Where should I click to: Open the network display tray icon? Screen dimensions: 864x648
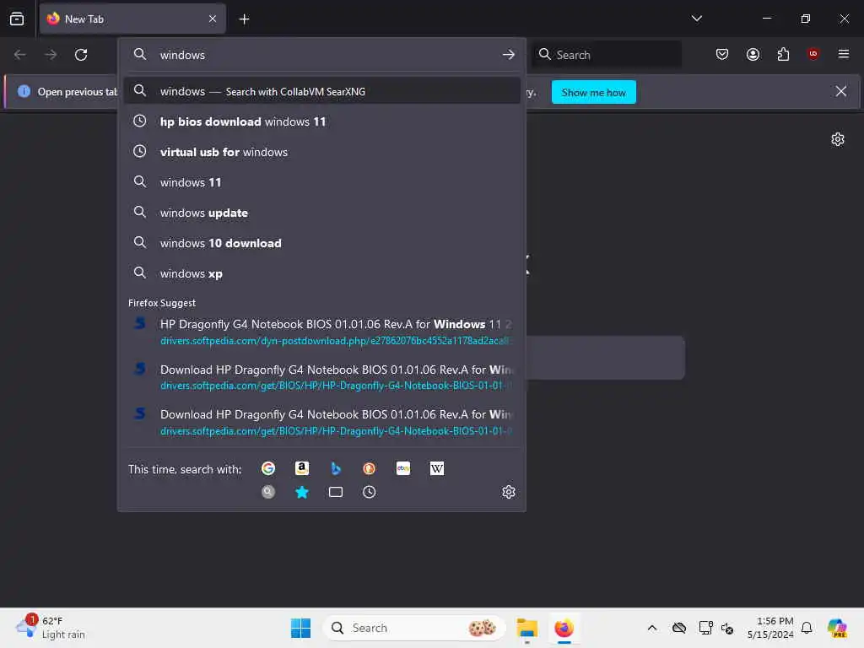705,628
